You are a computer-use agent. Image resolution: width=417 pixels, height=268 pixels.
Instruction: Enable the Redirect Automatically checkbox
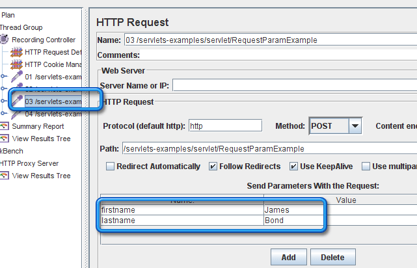point(110,167)
